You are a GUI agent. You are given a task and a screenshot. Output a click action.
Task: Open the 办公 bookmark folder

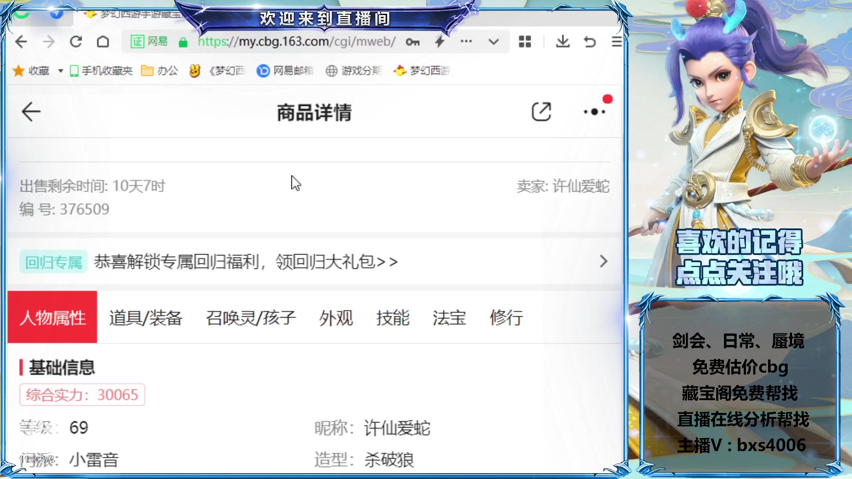tap(159, 71)
